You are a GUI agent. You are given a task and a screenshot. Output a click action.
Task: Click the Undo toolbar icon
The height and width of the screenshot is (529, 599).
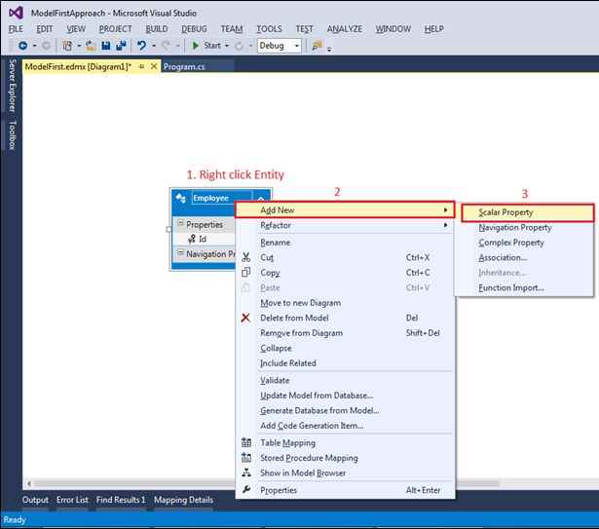coord(141,46)
